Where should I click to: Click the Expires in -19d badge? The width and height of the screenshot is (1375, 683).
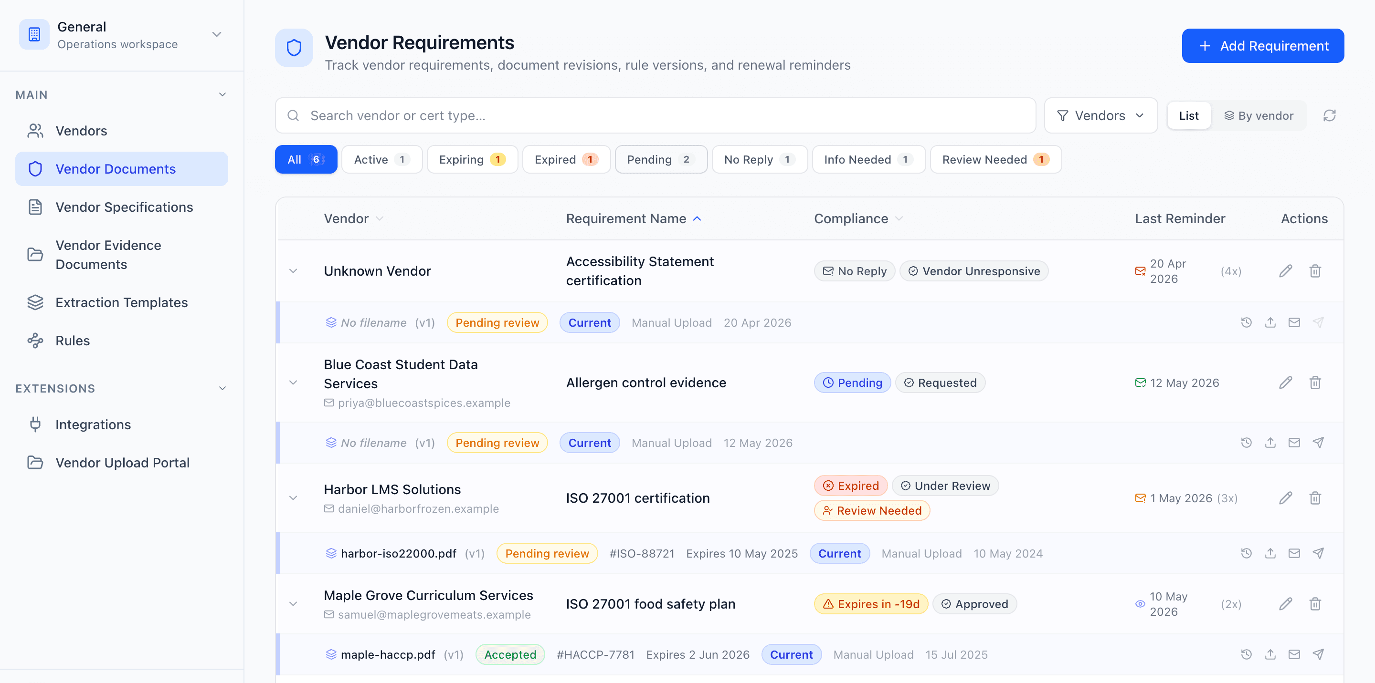click(871, 603)
